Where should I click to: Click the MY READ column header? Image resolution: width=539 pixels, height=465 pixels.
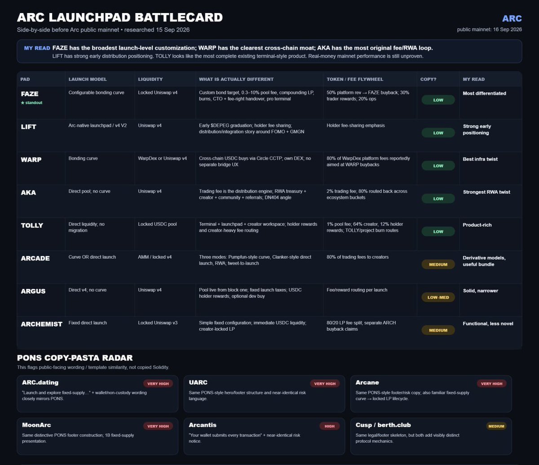(474, 79)
